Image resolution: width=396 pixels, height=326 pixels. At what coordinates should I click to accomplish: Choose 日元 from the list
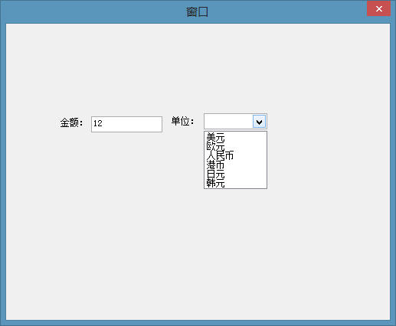(215, 174)
